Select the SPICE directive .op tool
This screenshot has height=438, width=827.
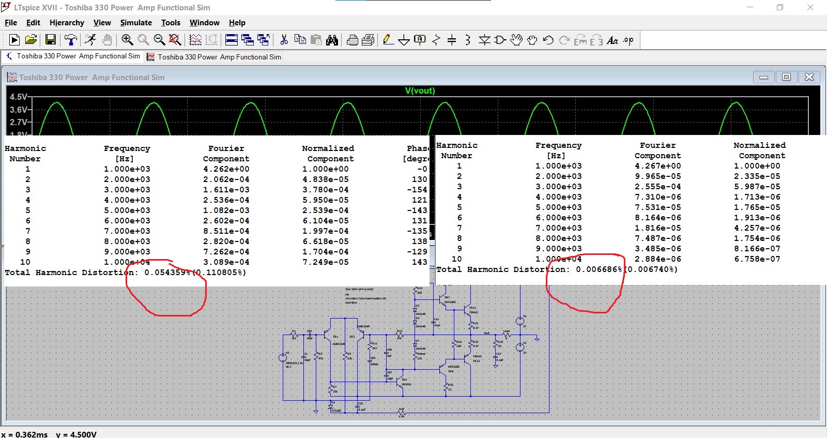[628, 40]
